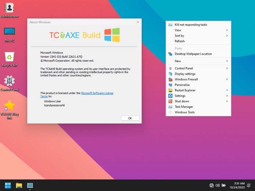The height and width of the screenshot is (191, 255).
Task: Click the Microsoft Corporation copyright line
Action: 67,61
